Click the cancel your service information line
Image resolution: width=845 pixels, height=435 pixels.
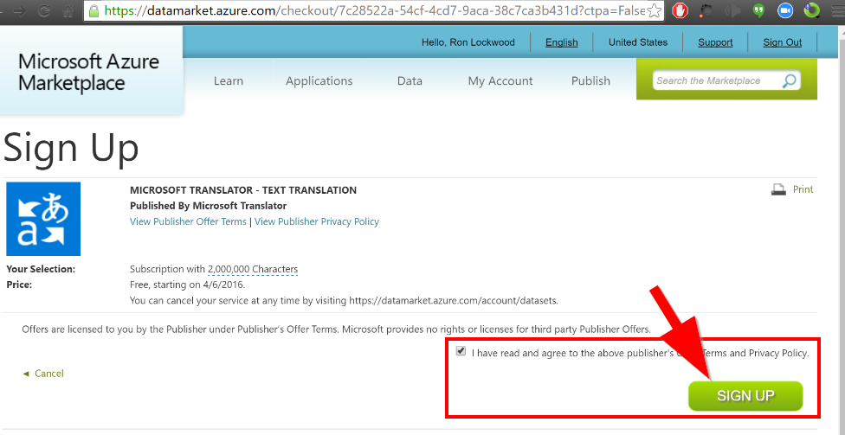pyautogui.click(x=344, y=300)
